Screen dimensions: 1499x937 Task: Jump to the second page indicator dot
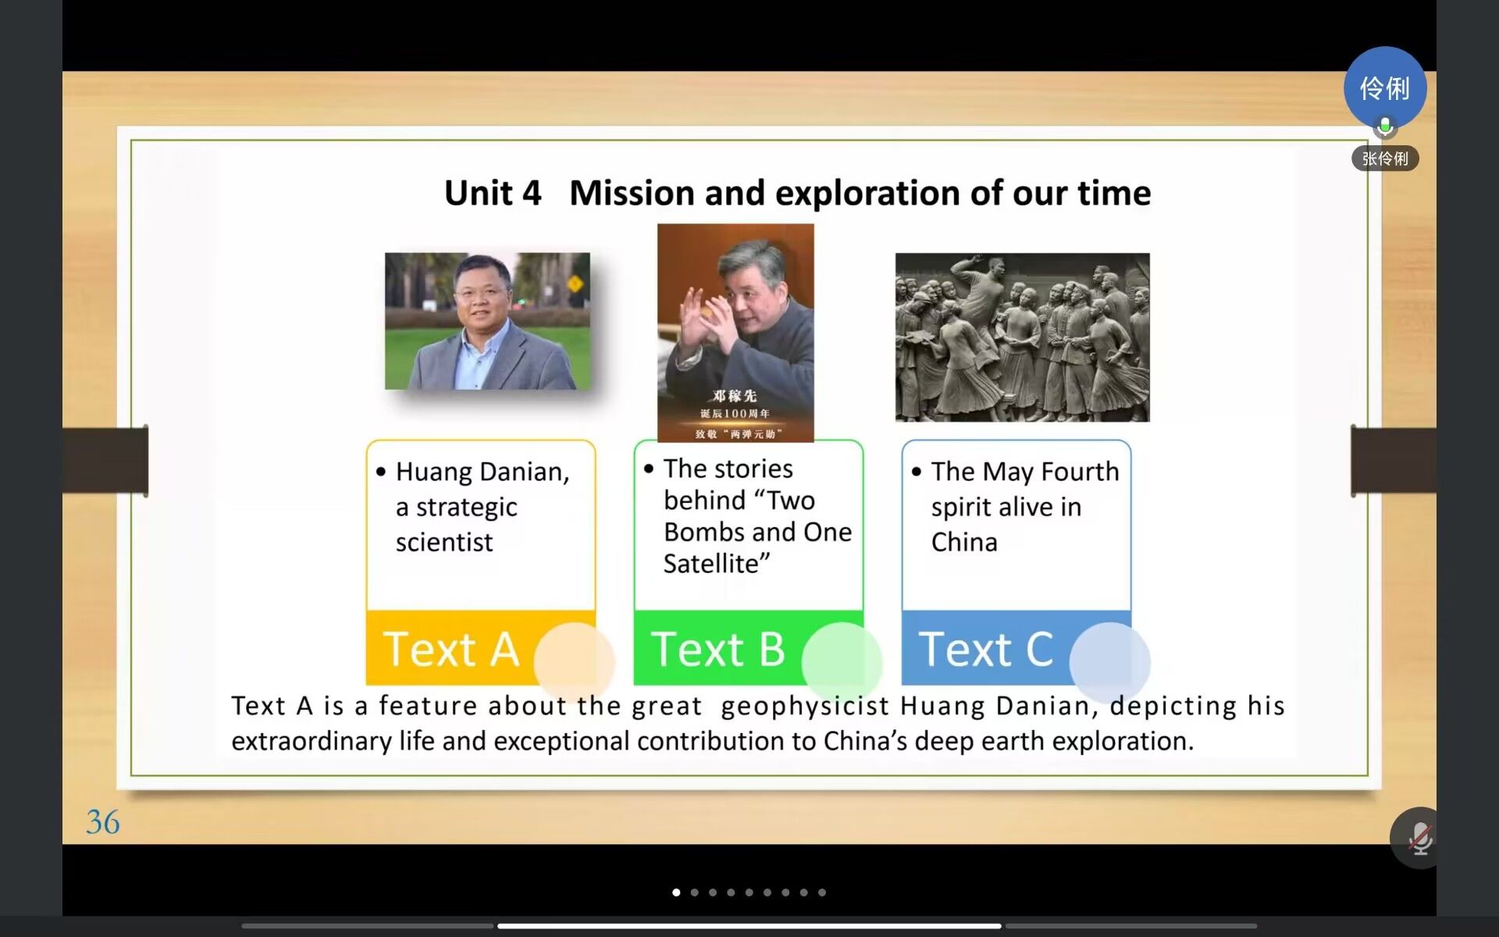click(694, 892)
